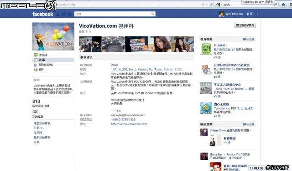Open COSTCO page name link
This screenshot has height=171, width=292.
point(231,65)
